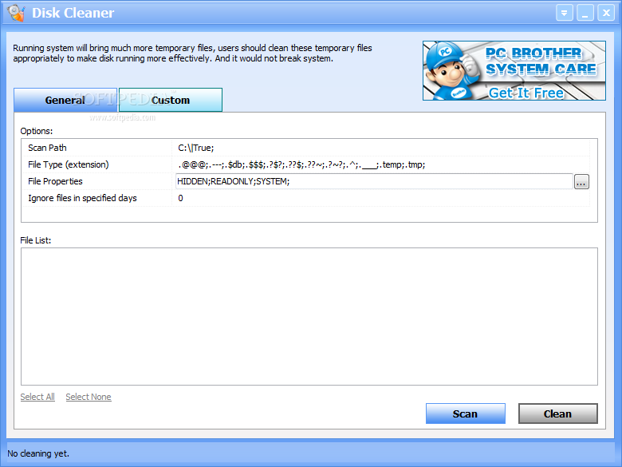Click the file extension list value

pos(301,164)
